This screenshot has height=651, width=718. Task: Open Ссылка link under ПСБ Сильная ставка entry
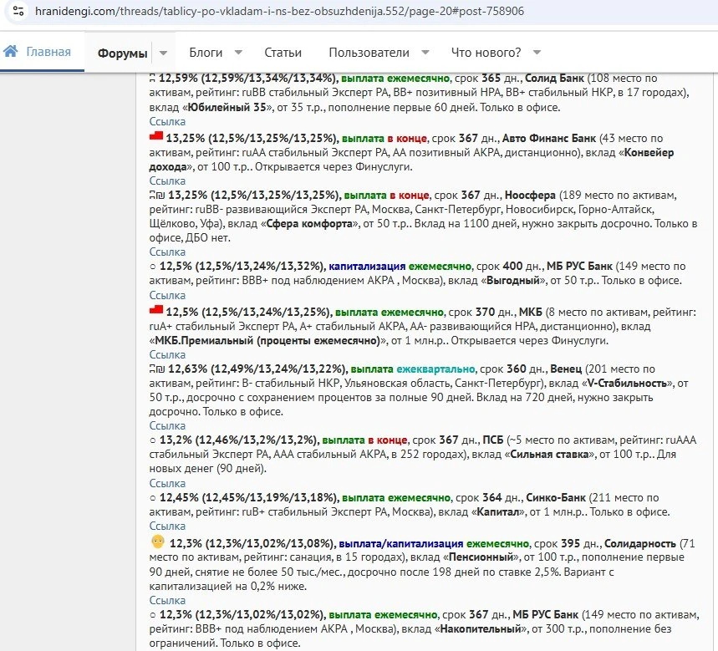pos(168,483)
